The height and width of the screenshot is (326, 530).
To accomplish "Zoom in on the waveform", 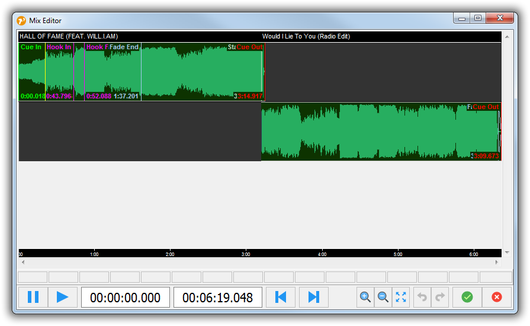I will click(x=365, y=297).
